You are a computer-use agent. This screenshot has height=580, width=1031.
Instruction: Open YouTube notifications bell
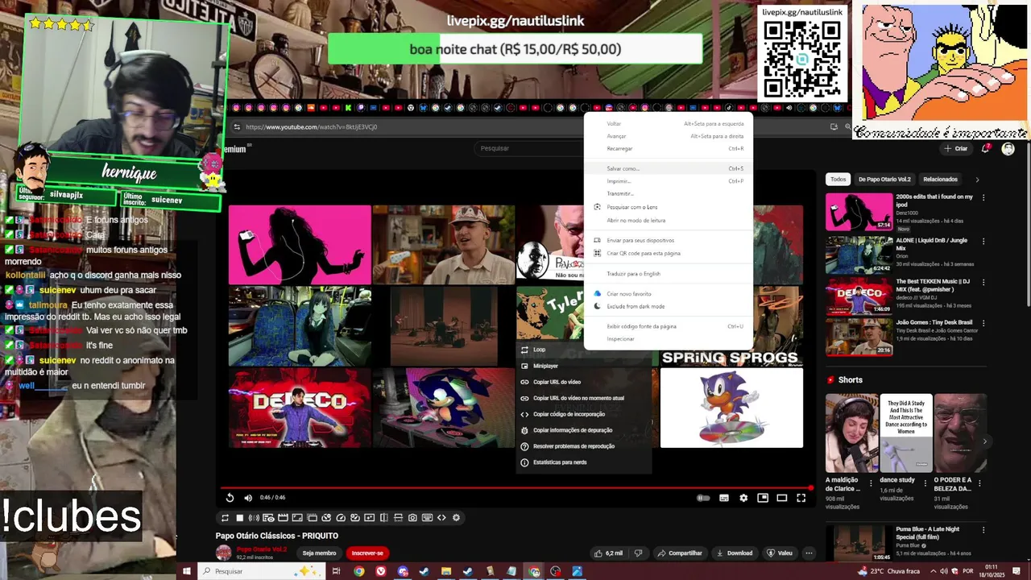(x=986, y=149)
